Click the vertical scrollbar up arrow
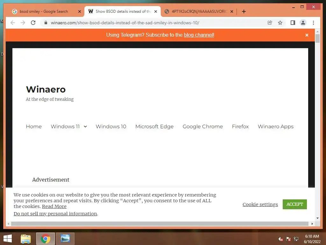 (x=317, y=32)
